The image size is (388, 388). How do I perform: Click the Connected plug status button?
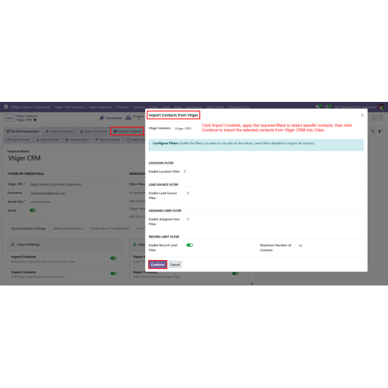pyautogui.click(x=111, y=118)
